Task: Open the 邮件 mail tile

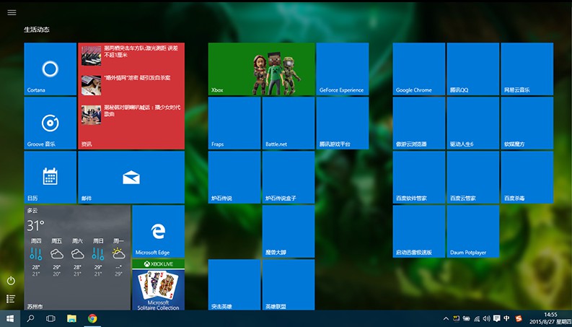Action: point(131,178)
